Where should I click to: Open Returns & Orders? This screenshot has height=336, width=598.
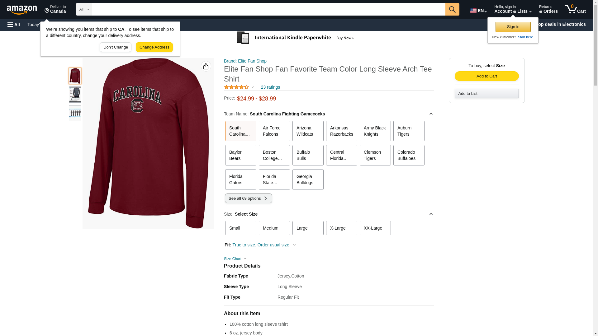pos(548,9)
